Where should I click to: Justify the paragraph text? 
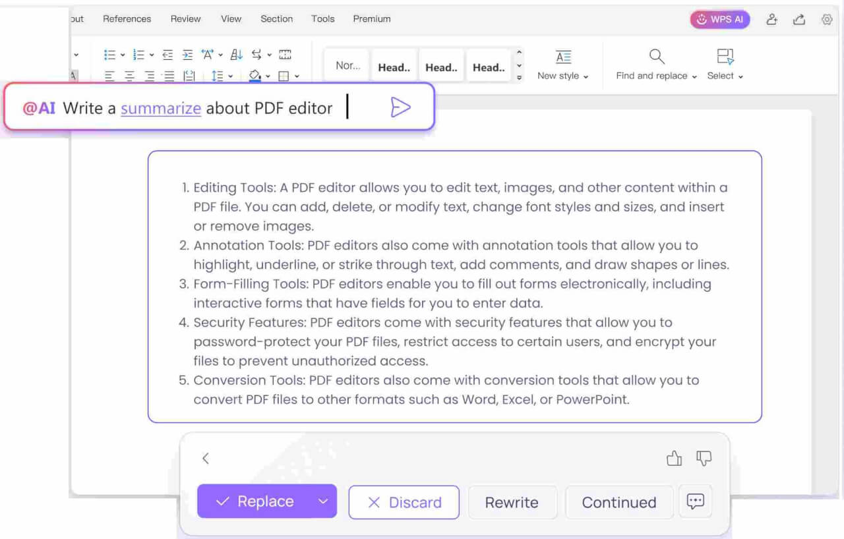point(169,76)
